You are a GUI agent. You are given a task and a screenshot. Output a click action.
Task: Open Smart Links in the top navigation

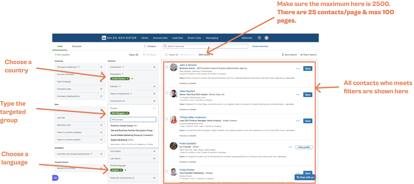tap(195, 38)
